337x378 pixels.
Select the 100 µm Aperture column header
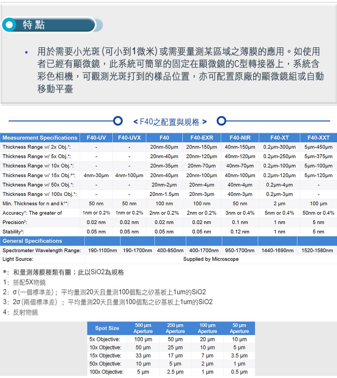coord(207,328)
